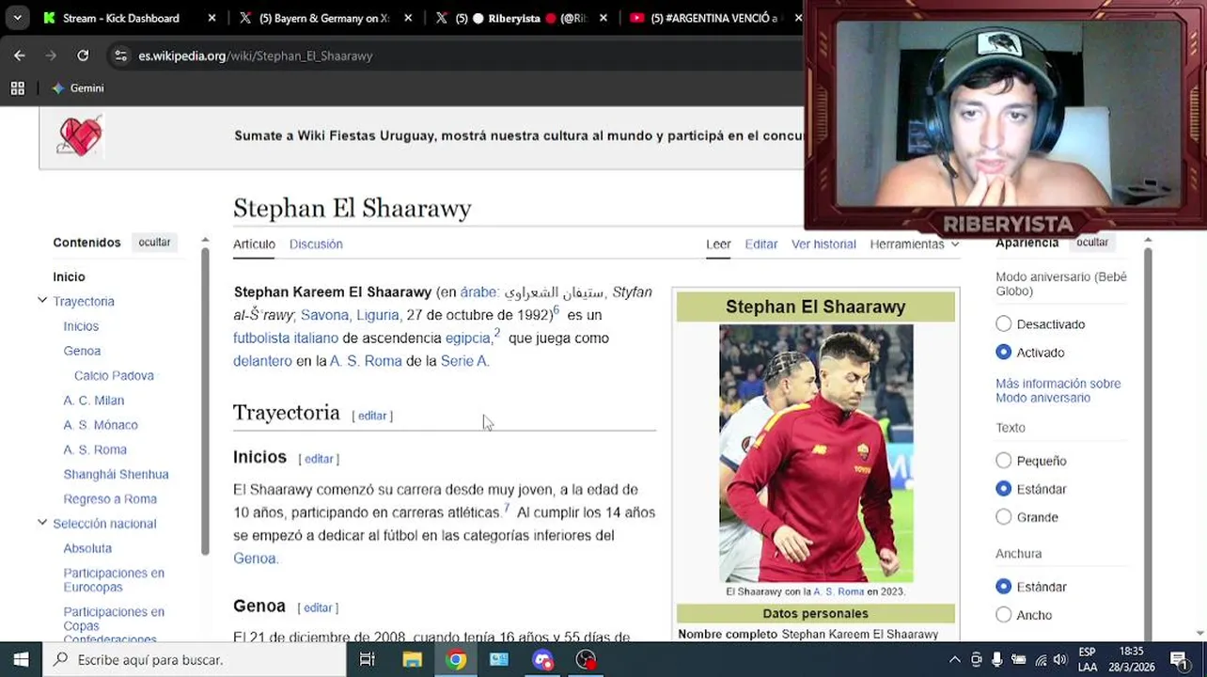Open Task View on taskbar
Viewport: 1207px width, 677px height.
pyautogui.click(x=368, y=659)
